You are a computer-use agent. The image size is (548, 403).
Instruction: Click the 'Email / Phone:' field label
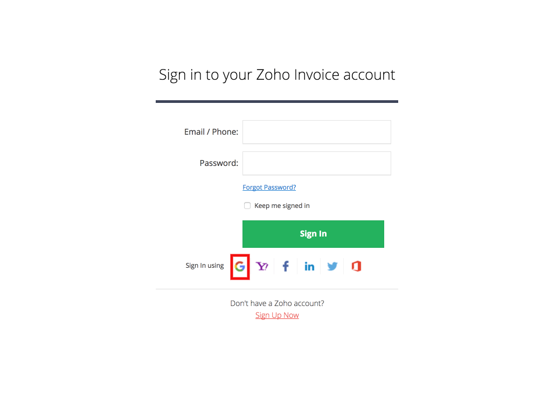point(211,132)
